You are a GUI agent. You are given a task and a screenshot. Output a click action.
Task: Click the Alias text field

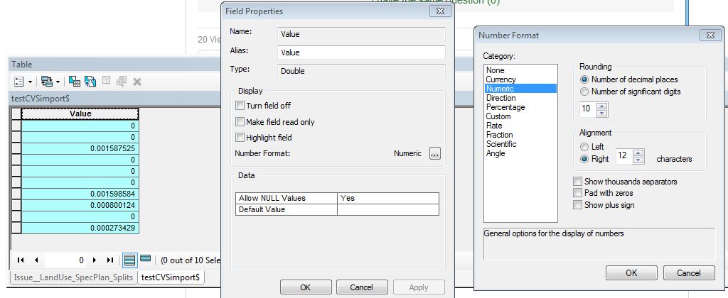pyautogui.click(x=360, y=53)
